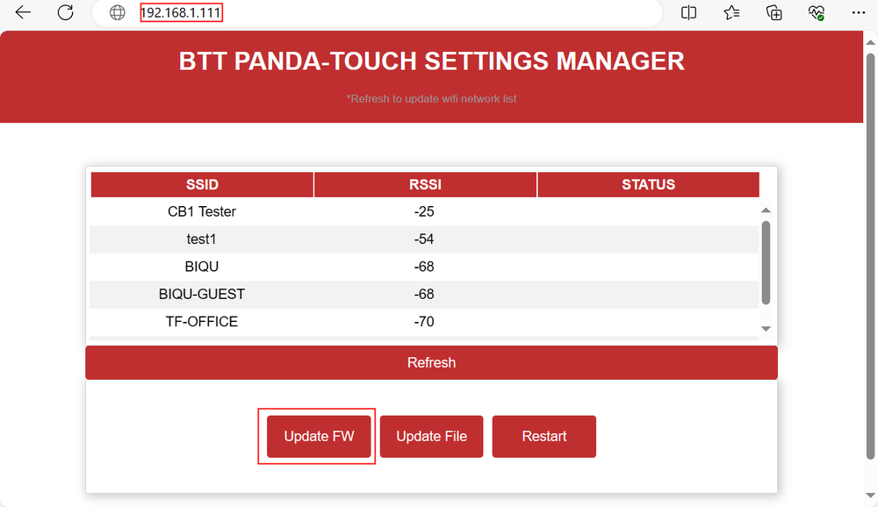Screen dimensions: 878x507
Task: Open split screen view icon
Action: pos(689,12)
